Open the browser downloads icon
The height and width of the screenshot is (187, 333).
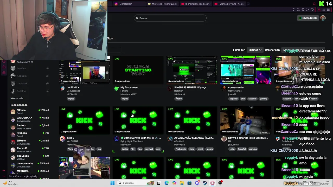324,10
